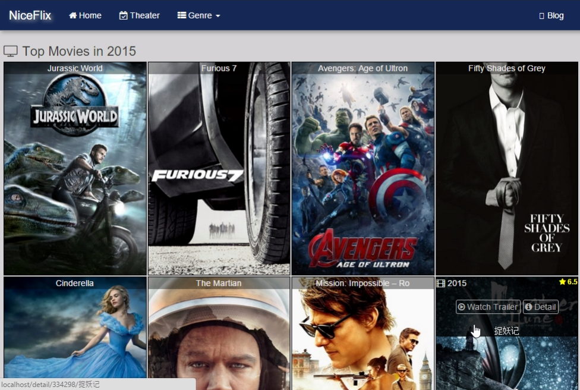
Task: Click the monitor icon beside Top Movies
Action: (11, 51)
